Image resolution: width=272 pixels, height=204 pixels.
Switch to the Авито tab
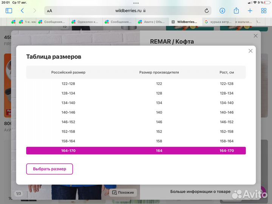coord(153,22)
